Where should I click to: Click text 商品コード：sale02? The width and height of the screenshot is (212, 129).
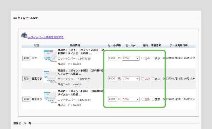coord(69,105)
